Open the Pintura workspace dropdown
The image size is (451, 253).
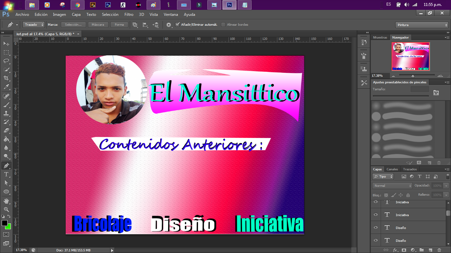point(422,25)
